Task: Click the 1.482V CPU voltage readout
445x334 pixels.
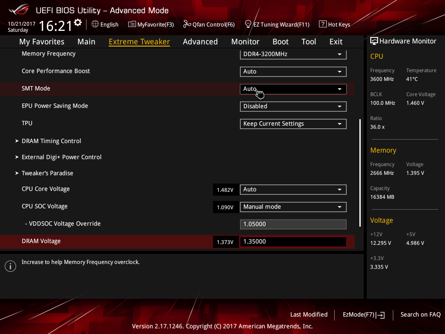Action: (226, 190)
